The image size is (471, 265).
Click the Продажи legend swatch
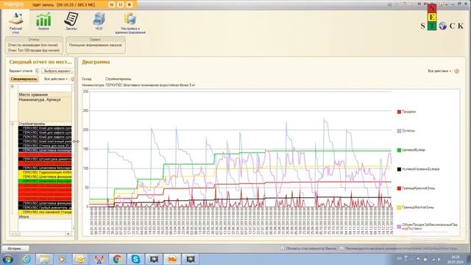(399, 112)
